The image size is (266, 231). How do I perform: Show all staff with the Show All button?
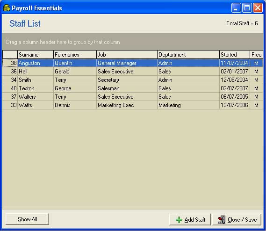(27, 219)
